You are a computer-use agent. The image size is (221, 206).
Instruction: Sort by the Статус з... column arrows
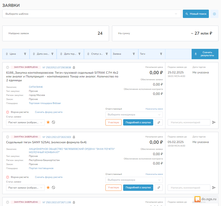(x=88, y=54)
